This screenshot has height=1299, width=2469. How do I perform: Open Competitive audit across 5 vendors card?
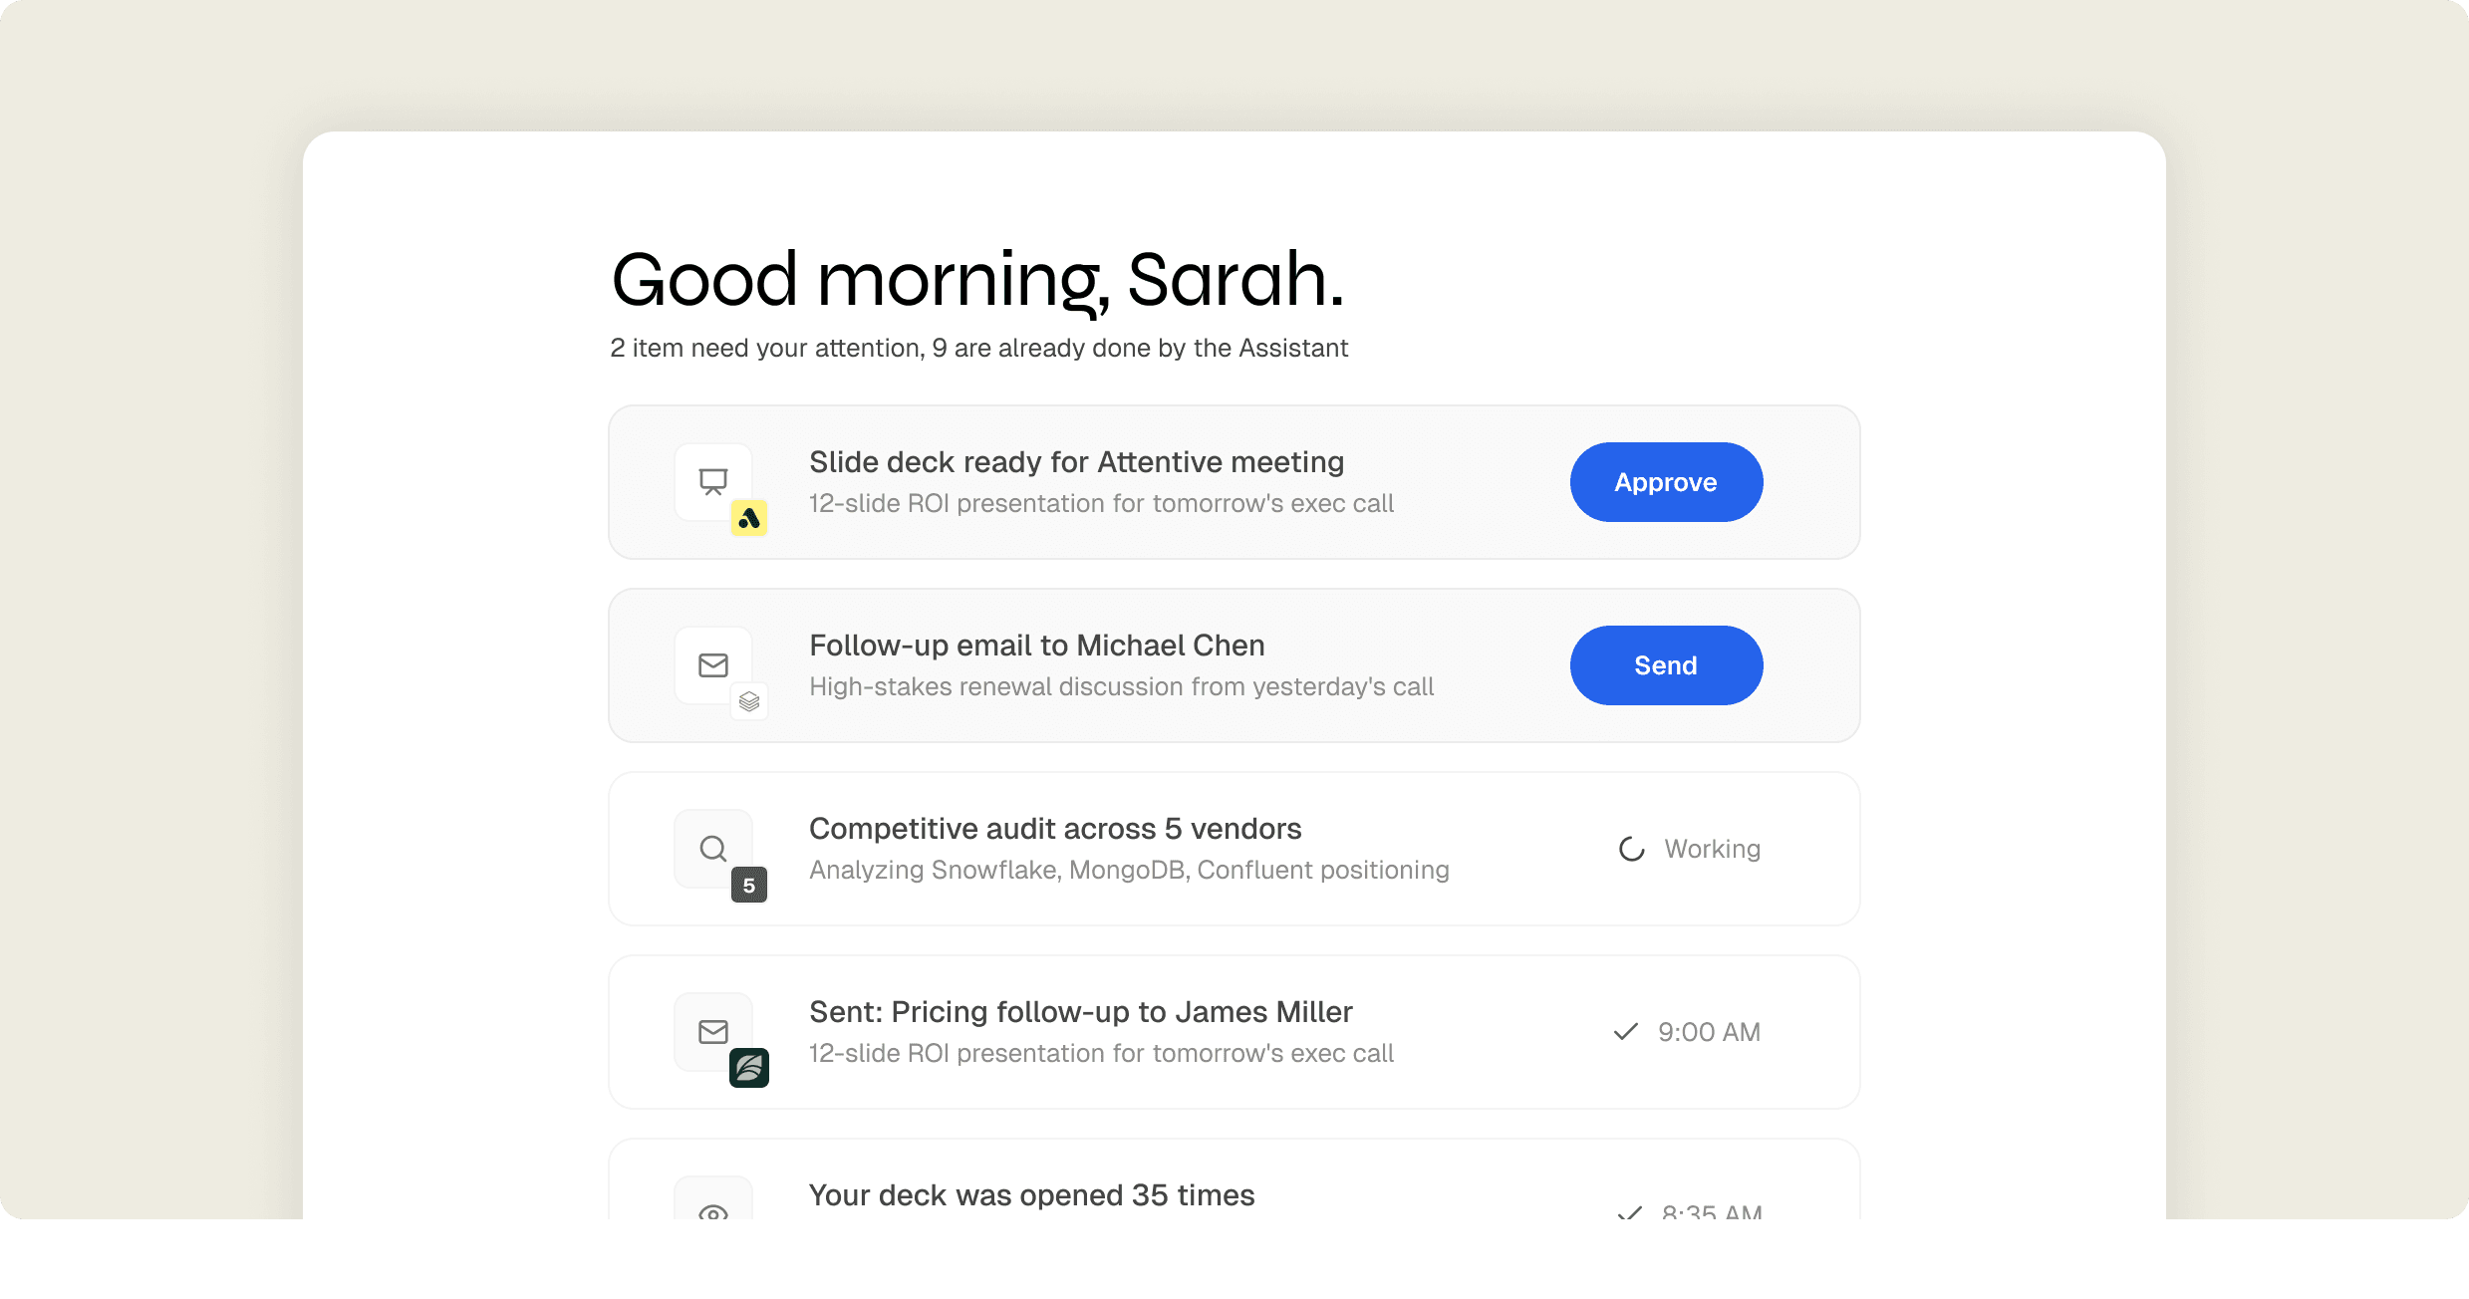coord(1055,829)
